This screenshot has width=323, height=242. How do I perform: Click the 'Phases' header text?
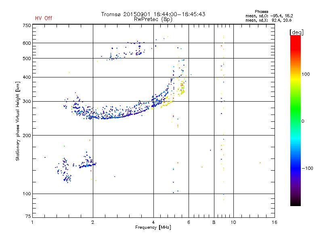261,12
